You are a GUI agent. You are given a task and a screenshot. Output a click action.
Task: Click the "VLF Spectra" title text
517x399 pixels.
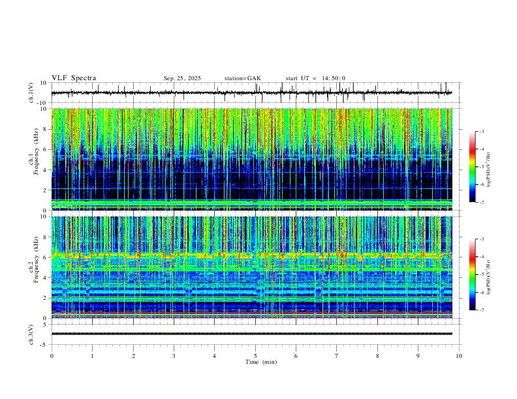[74, 78]
